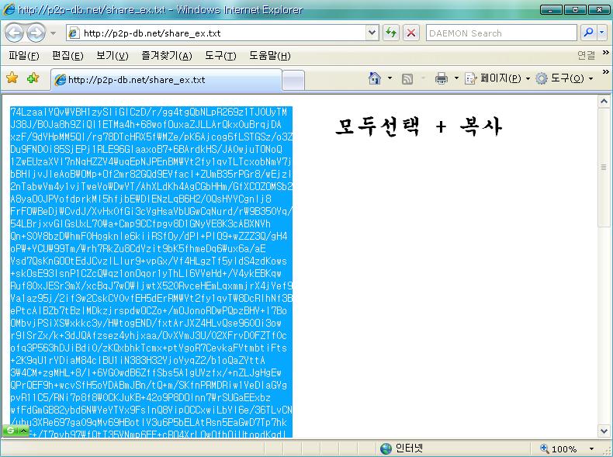This screenshot has height=457, width=613.
Task: Click the Add to Favorites icon
Action: tap(33, 78)
